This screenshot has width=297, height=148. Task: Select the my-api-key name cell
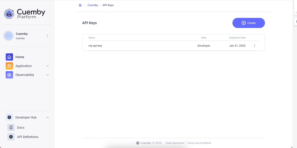95,46
